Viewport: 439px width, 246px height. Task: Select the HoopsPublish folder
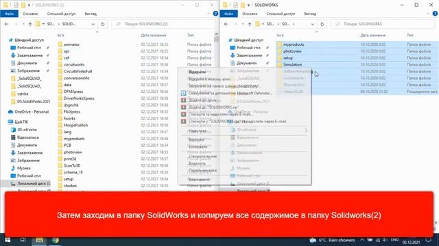(75, 125)
